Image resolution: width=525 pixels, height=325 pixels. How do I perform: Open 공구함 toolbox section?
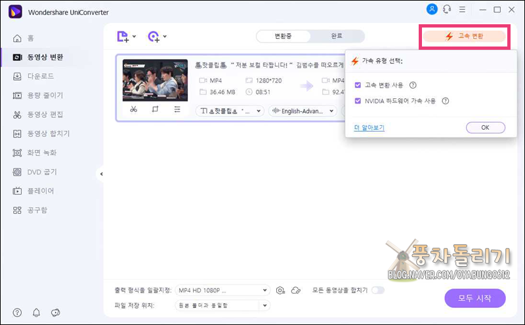click(x=30, y=210)
